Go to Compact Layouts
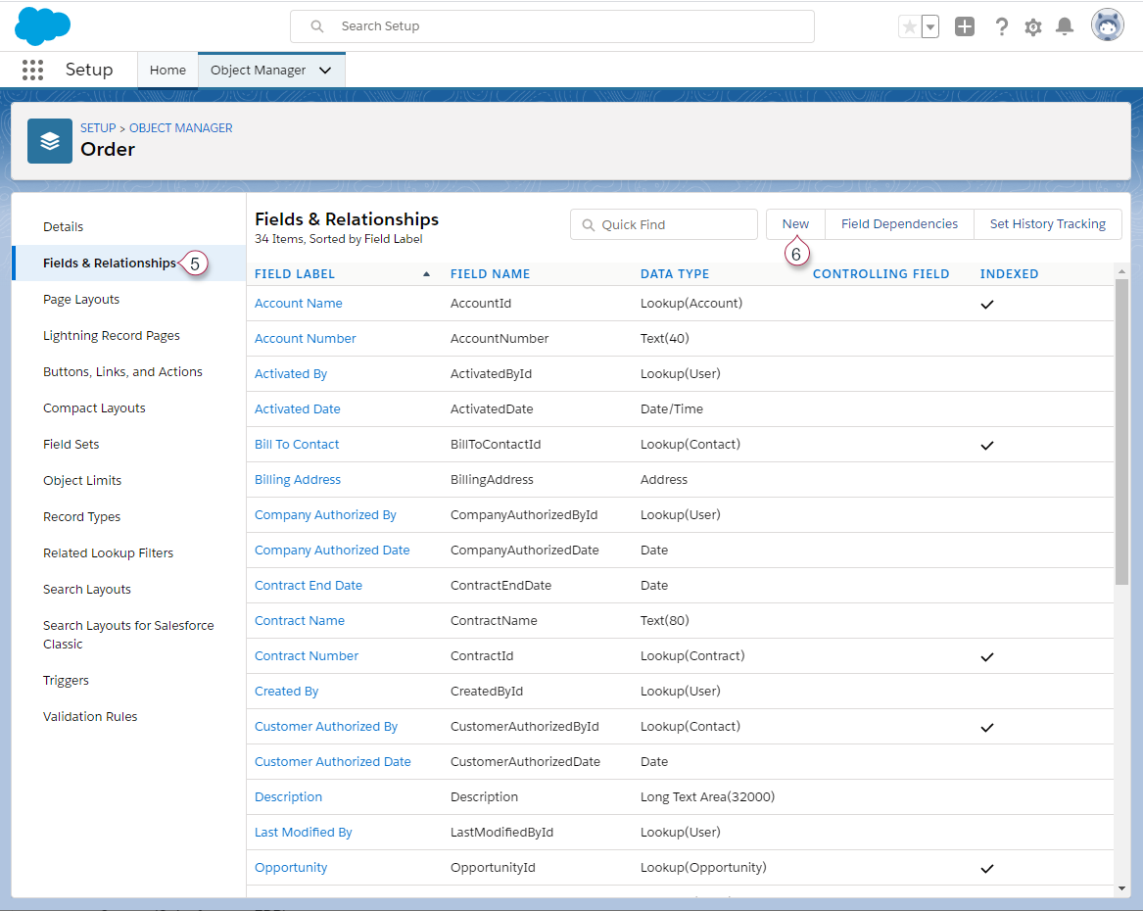Screen dimensions: 1143x911 [94, 408]
